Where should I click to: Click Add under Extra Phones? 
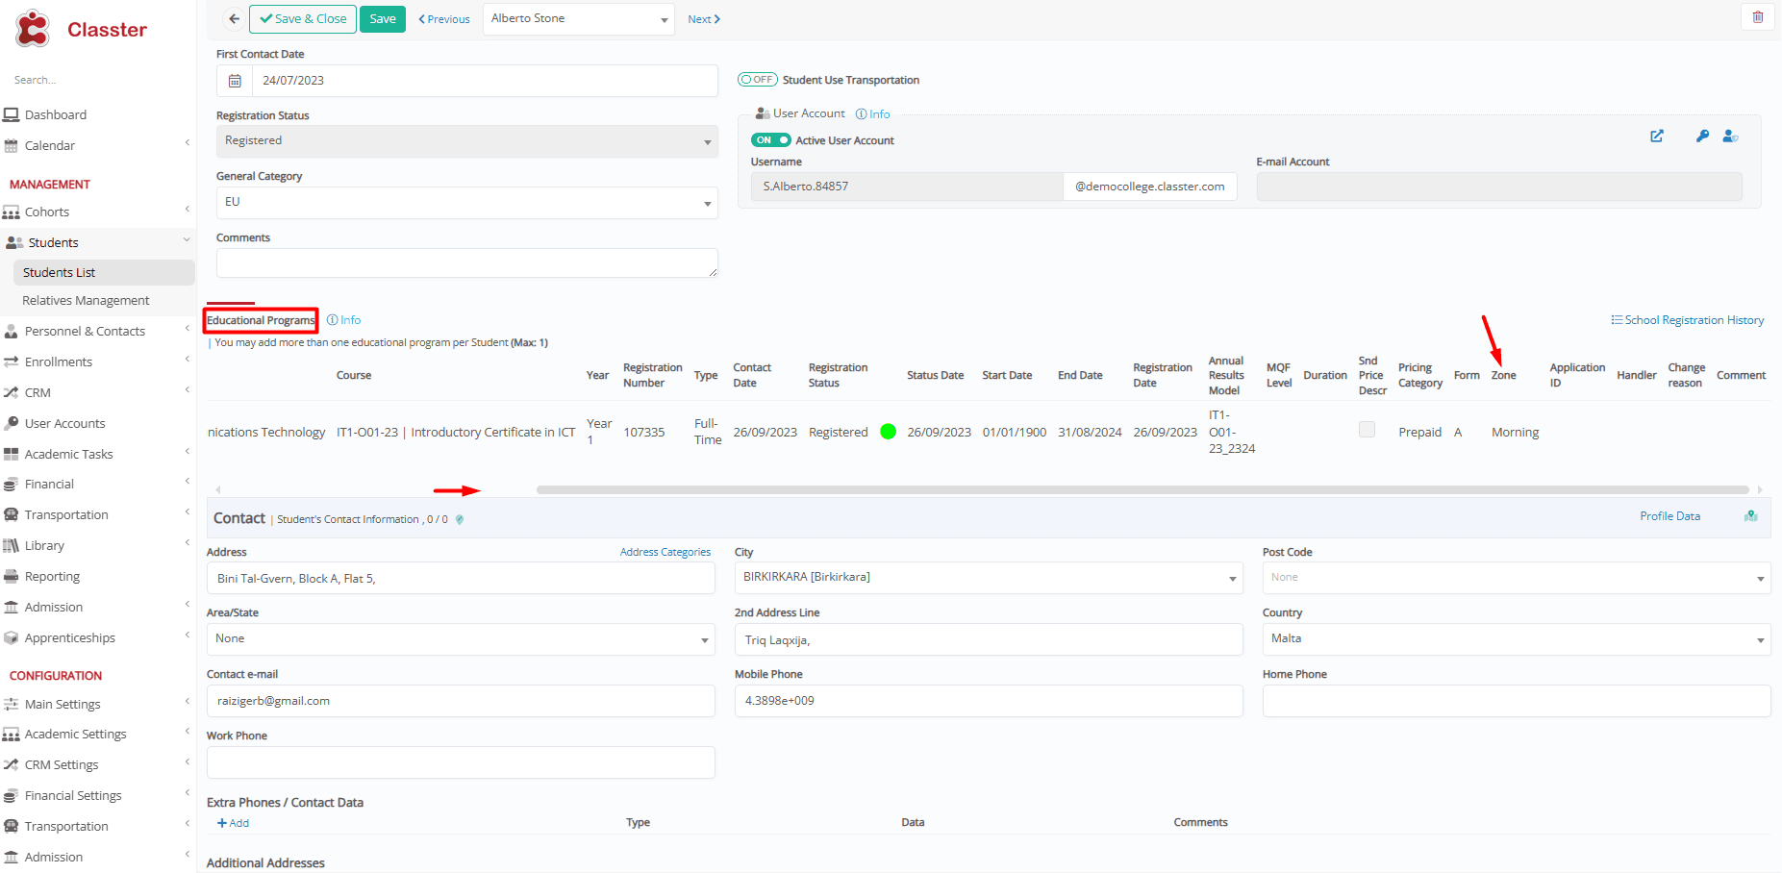(x=233, y=823)
